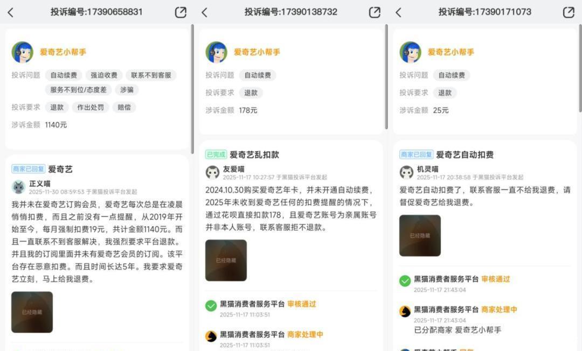Tap the 作出处罚 request tag
Screen dimensions: 582x351
pos(90,108)
